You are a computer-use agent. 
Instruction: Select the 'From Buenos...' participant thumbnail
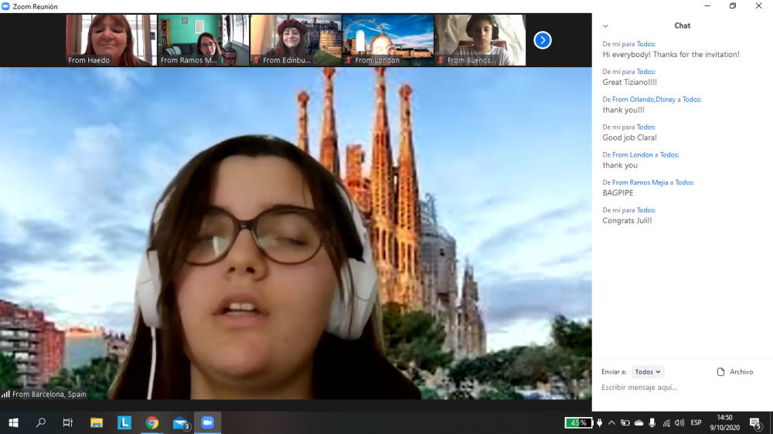[x=480, y=40]
